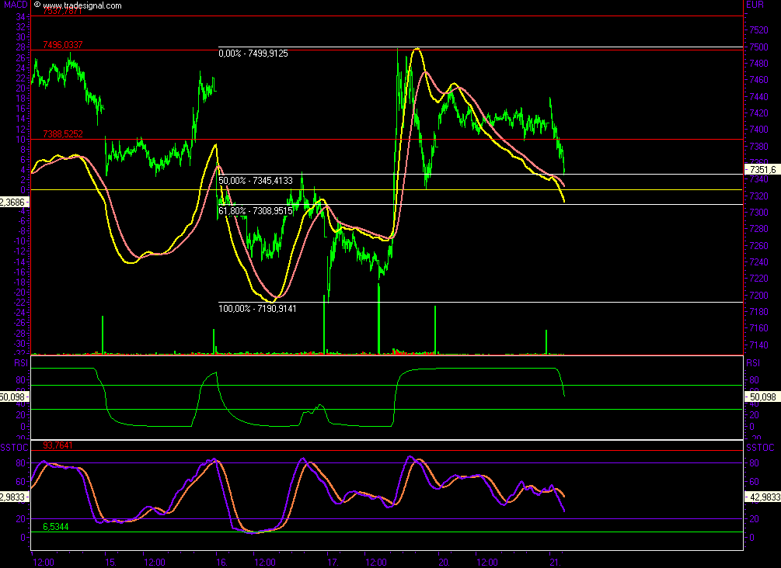
Task: Jump to date marker 15. on time axis
Action: 110,560
